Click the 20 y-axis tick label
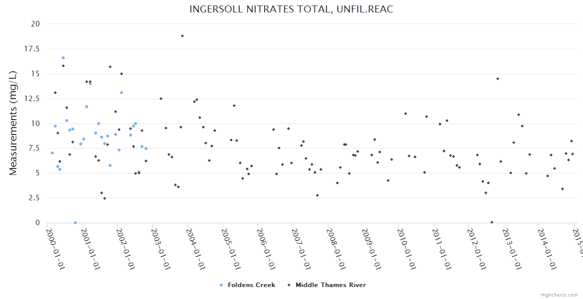 [35, 24]
